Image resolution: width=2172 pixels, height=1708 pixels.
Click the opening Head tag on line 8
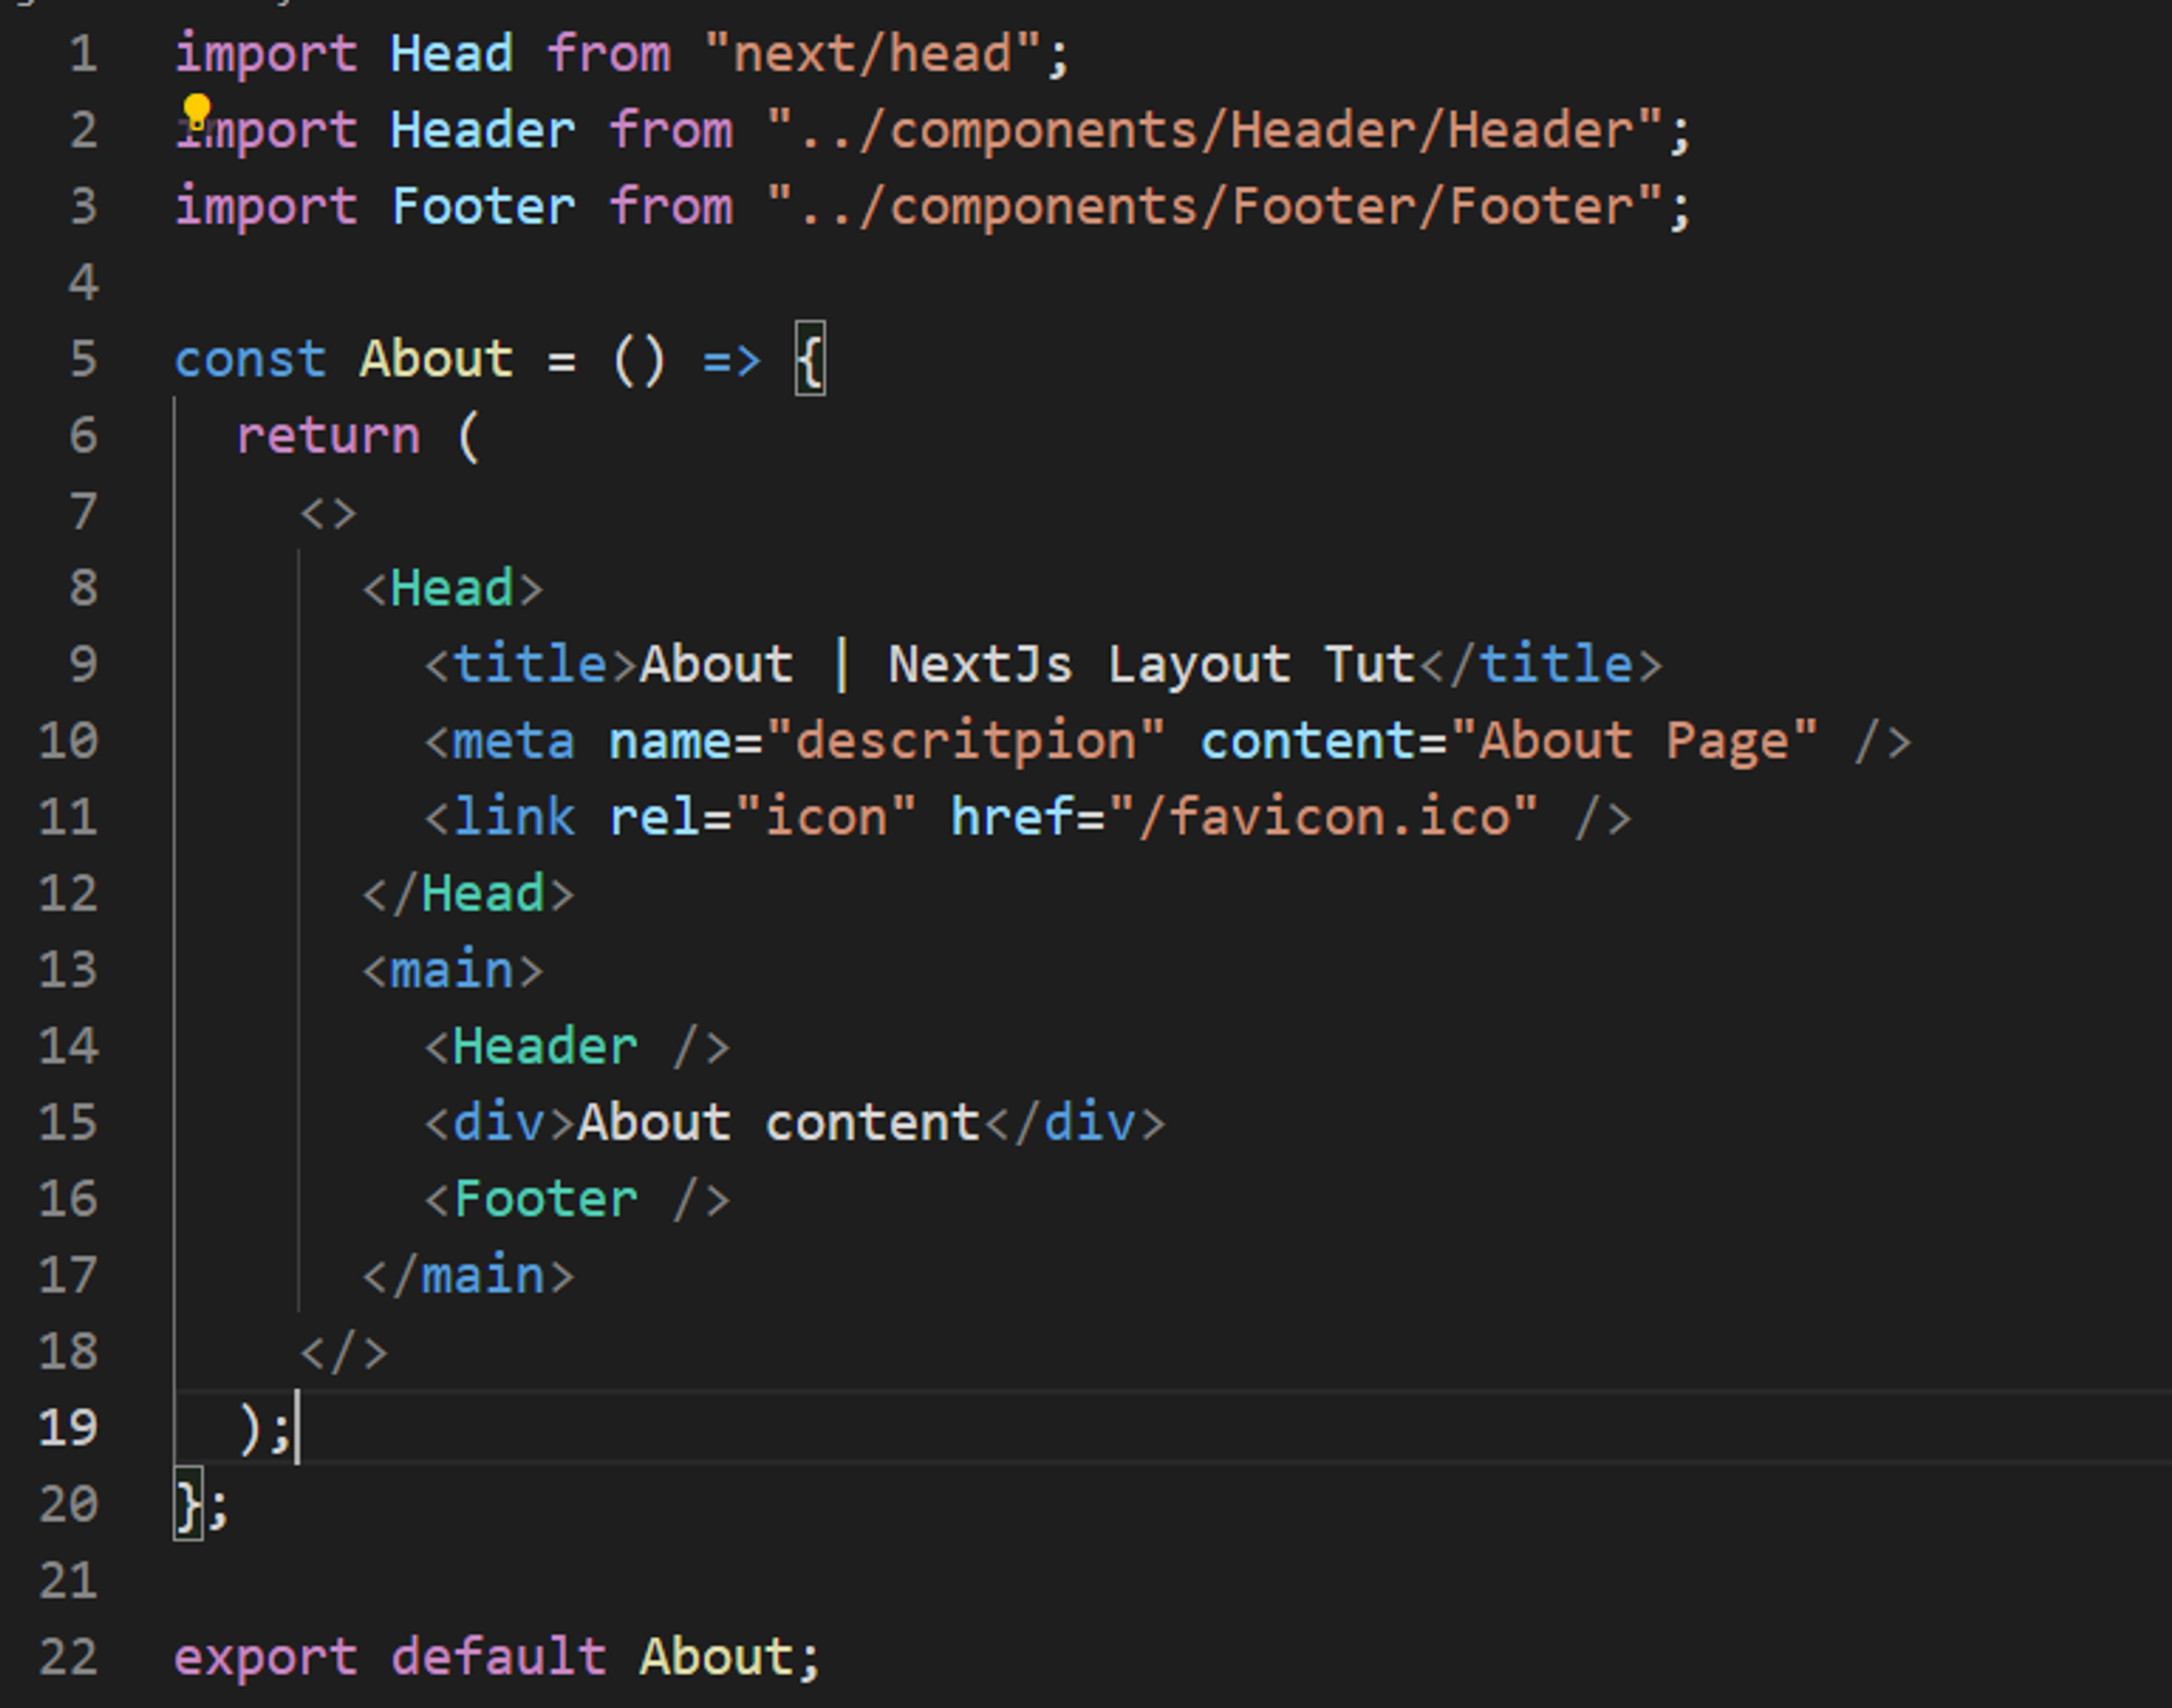click(x=452, y=588)
